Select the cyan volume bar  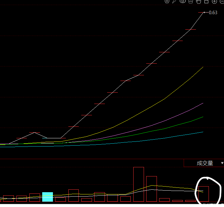coord(48,197)
